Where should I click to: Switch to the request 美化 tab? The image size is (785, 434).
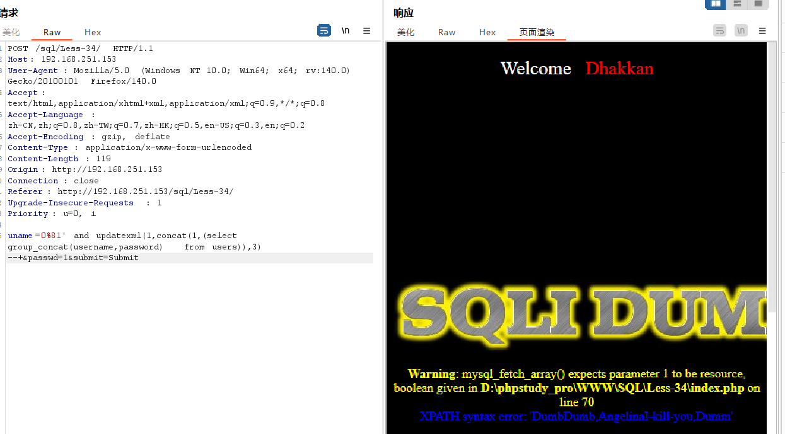click(11, 32)
